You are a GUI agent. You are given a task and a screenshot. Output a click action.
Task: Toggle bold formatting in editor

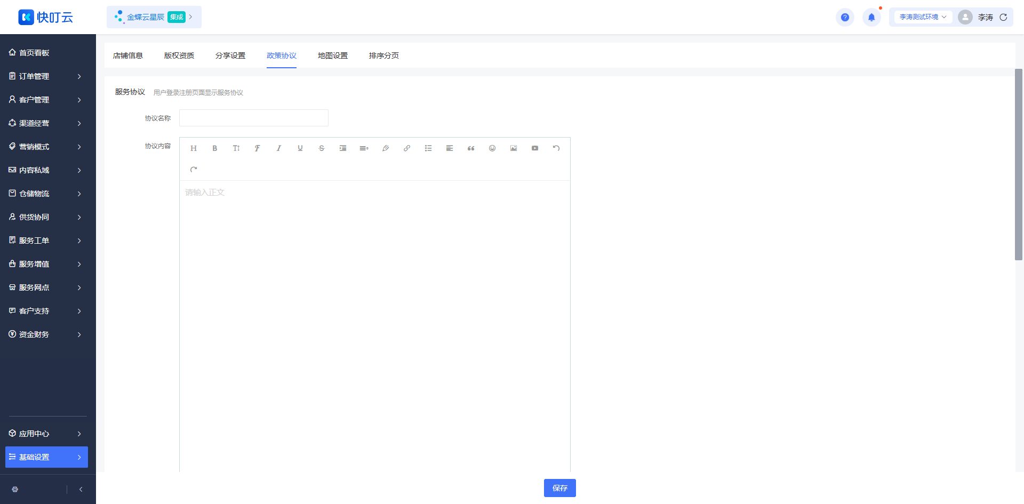pyautogui.click(x=215, y=148)
